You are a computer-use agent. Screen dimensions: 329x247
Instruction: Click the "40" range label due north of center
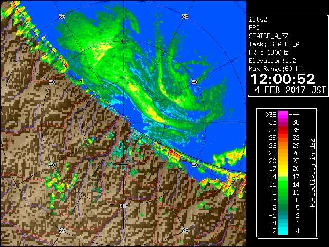coord(123,41)
